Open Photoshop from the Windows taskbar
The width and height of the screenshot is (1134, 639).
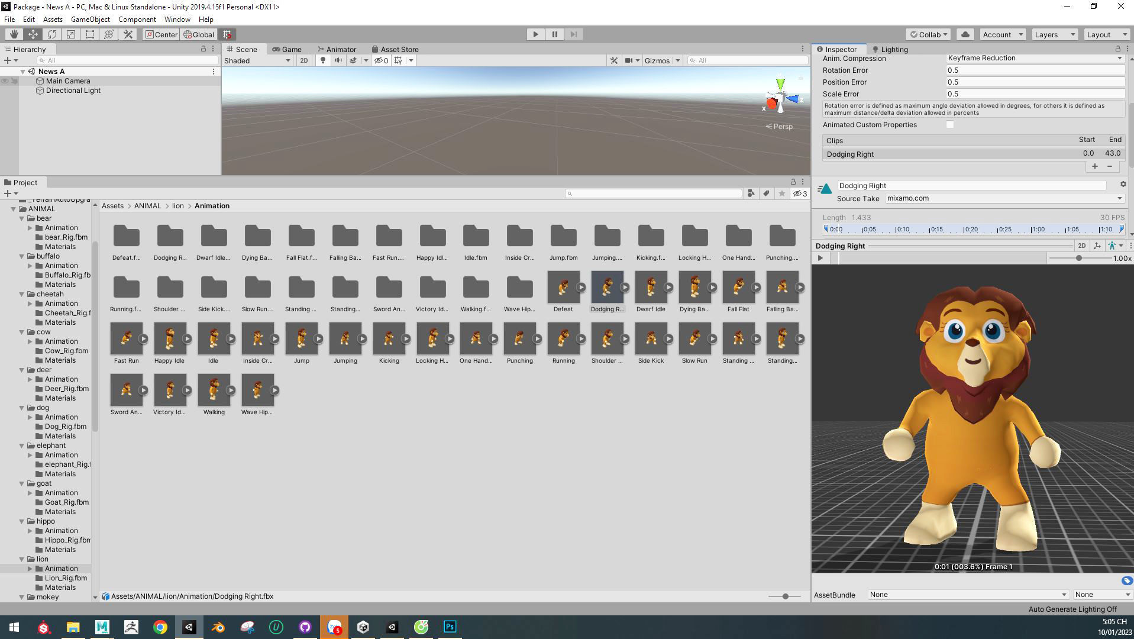coord(450,627)
